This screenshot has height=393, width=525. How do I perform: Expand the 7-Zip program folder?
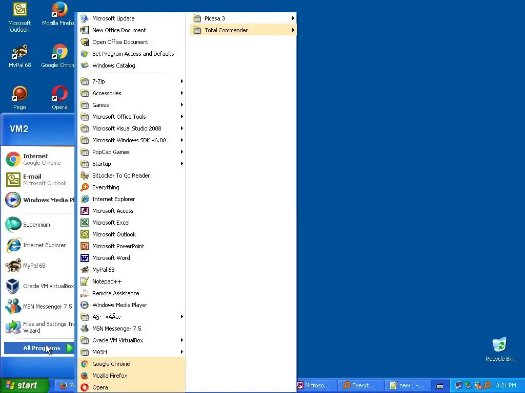coord(131,81)
